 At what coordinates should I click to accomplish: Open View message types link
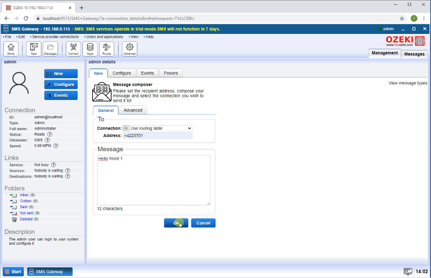click(408, 83)
